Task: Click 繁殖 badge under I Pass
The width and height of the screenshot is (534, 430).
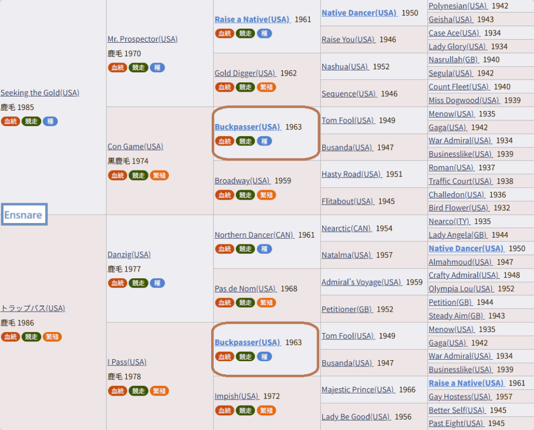Action: click(159, 391)
